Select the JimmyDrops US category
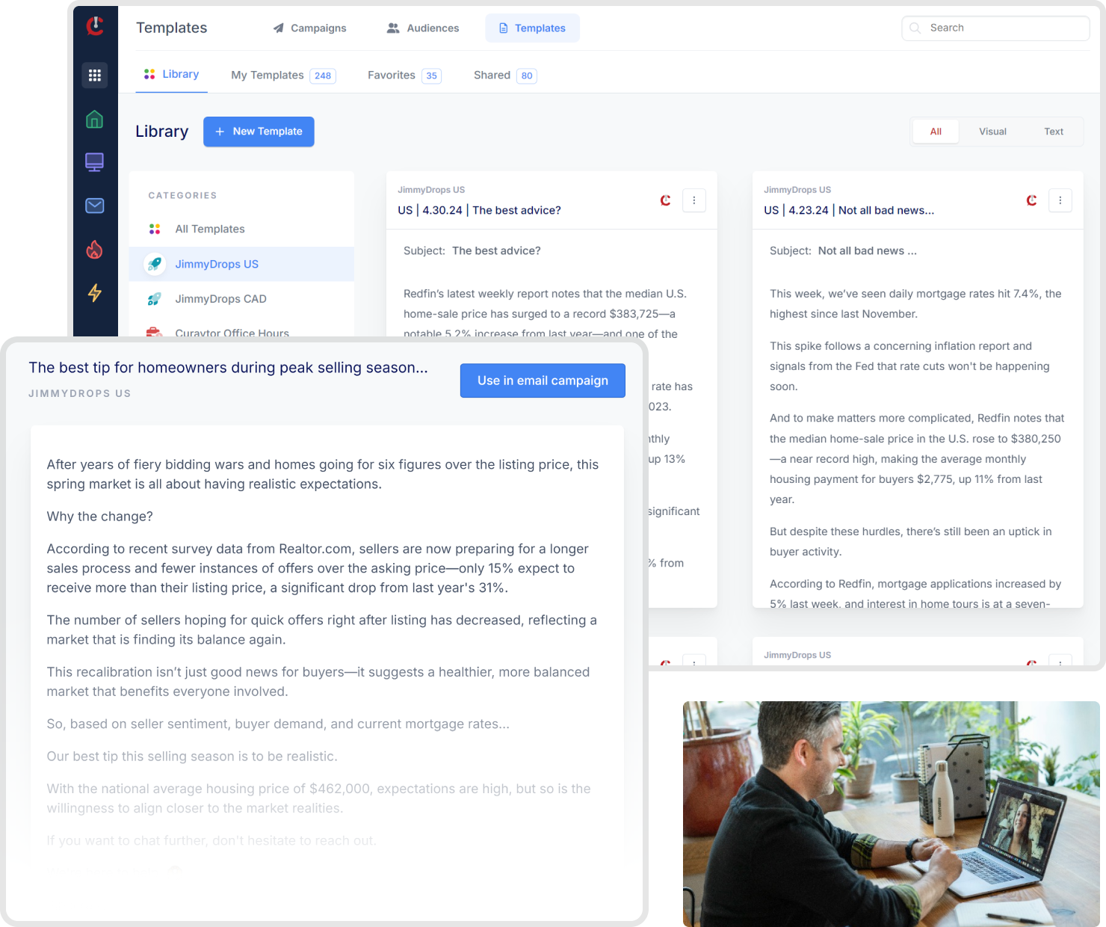Viewport: 1106px width, 927px height. (x=241, y=264)
